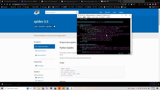Screen dimensions: 160x90
Task: Go back using the browser back arrow
Action: [x=2, y=4]
